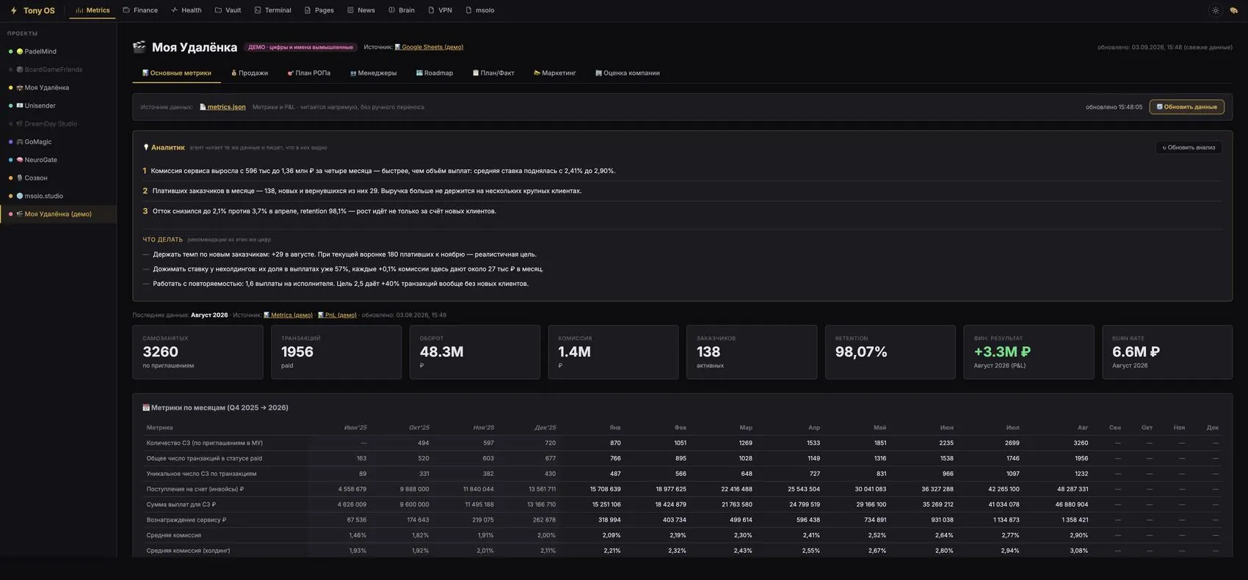Click the Средняя комиссия (холдинг) row label
Viewport: 1248px width, 580px height.
click(188, 551)
